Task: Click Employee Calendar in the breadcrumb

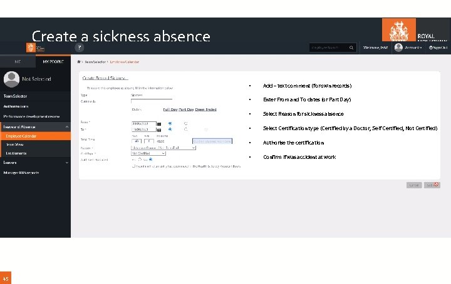Action: pyautogui.click(x=124, y=62)
